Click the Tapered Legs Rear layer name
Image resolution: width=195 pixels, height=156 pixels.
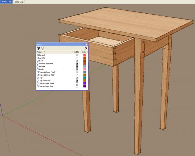pos(47,75)
